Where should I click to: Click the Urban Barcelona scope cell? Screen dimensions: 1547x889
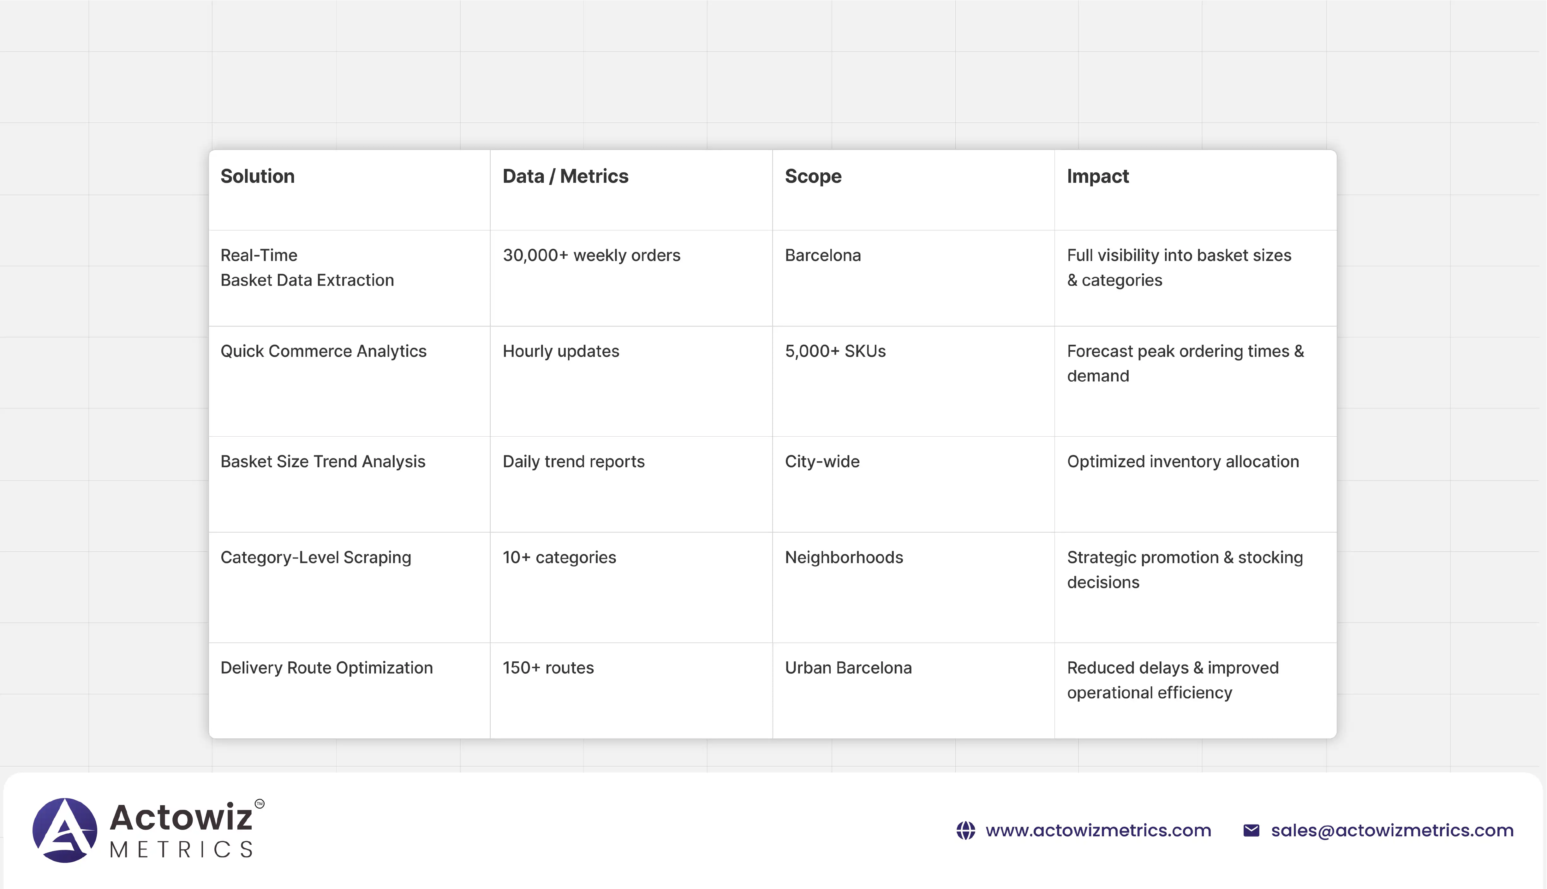(848, 668)
